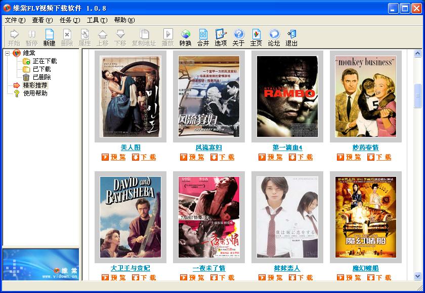Click the vertical scrollbar down arrow
Image resolution: width=425 pixels, height=293 pixels.
[x=418, y=276]
